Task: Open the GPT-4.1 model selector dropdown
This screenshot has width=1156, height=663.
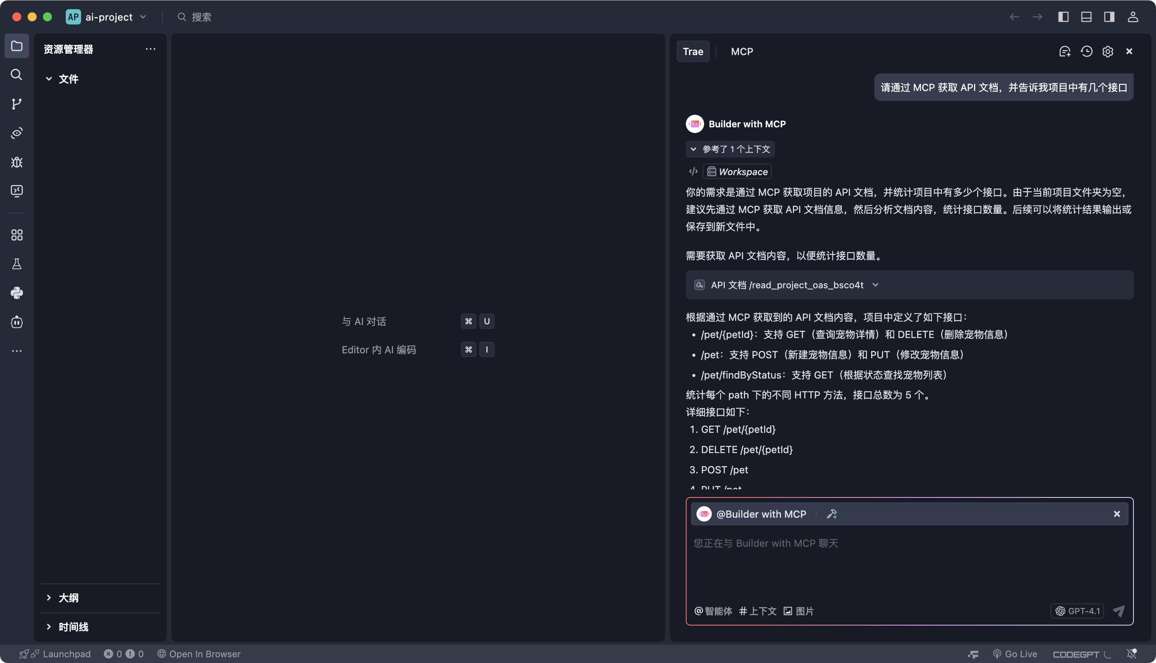Action: [x=1077, y=611]
